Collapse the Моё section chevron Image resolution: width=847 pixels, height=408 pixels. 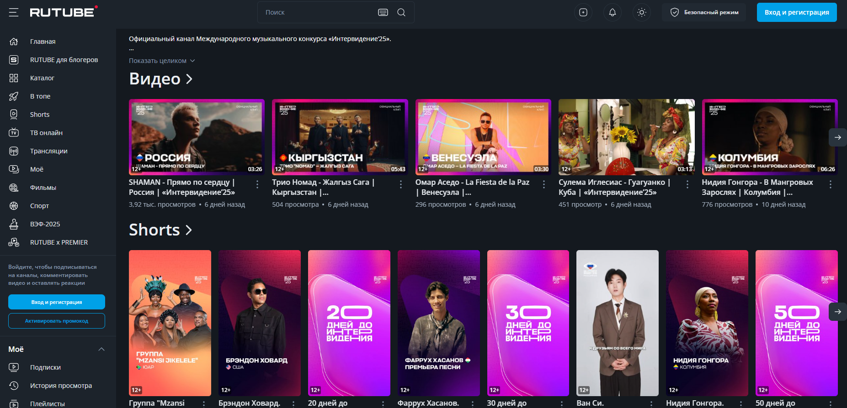coord(101,349)
